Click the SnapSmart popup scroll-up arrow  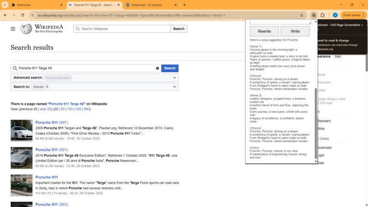(315, 21)
